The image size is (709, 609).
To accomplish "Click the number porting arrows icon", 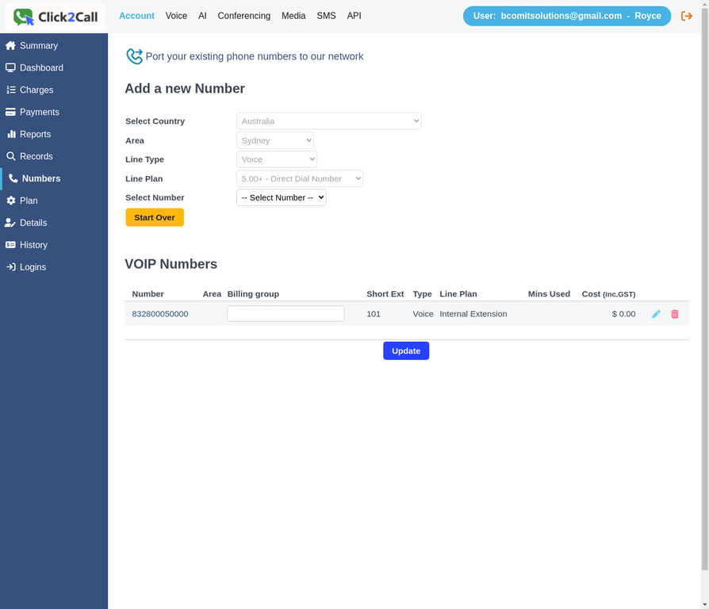I will [x=132, y=56].
